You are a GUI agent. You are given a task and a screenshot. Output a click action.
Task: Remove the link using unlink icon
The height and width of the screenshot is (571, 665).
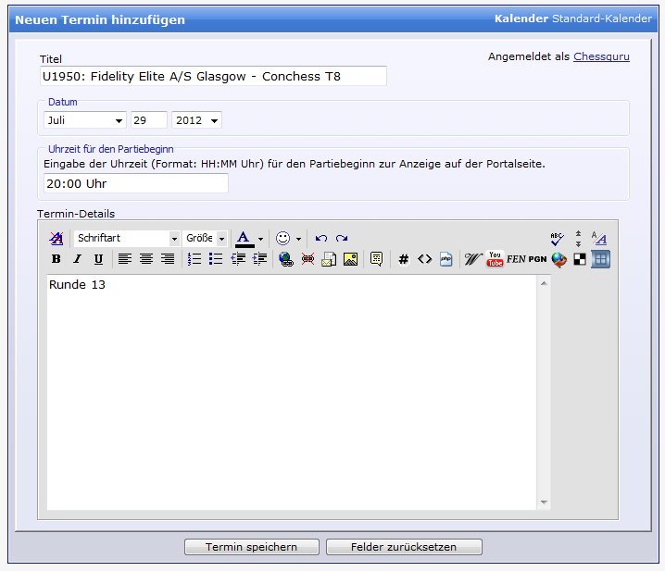pos(307,259)
